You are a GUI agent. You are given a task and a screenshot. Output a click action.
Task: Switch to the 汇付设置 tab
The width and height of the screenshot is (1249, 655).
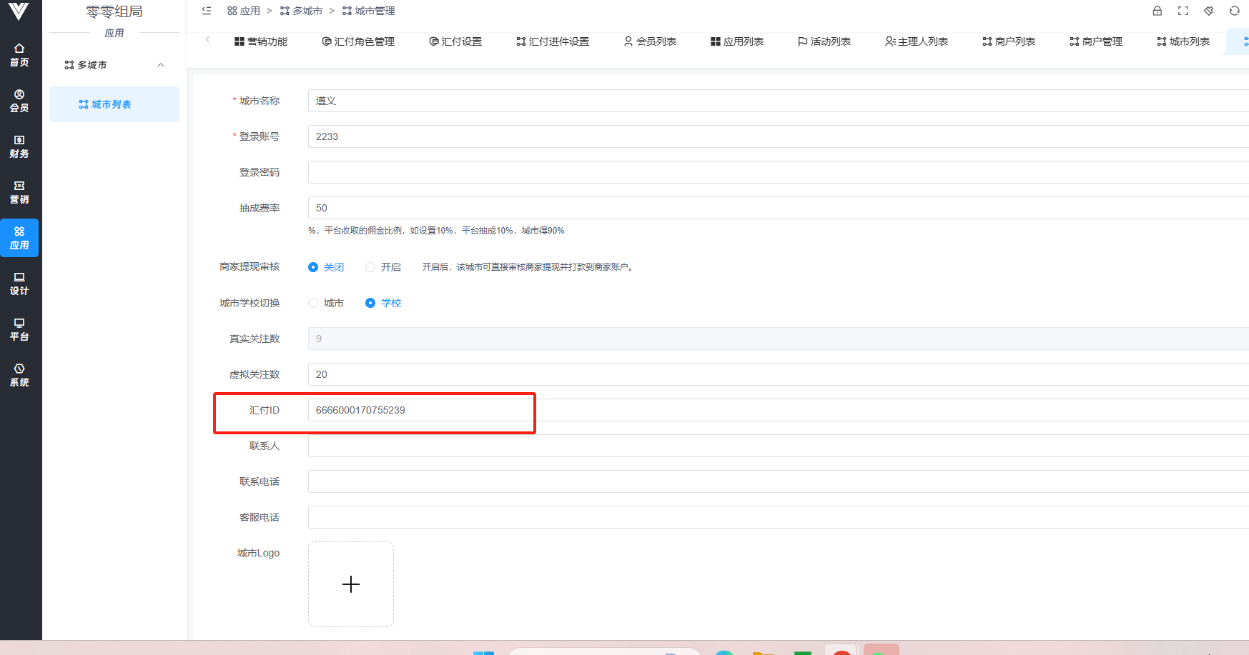[x=455, y=41]
